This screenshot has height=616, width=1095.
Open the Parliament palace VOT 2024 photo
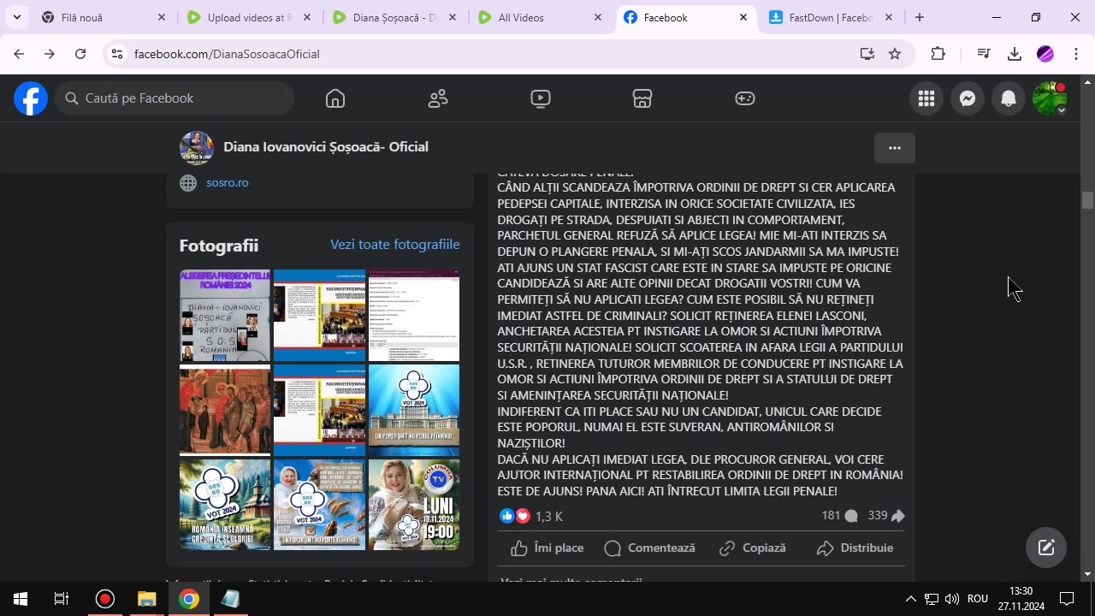[414, 410]
